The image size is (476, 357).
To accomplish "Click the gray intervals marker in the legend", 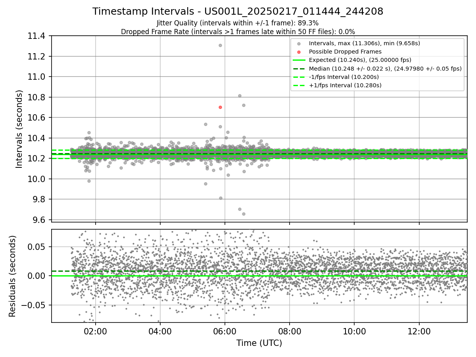I will (299, 44).
